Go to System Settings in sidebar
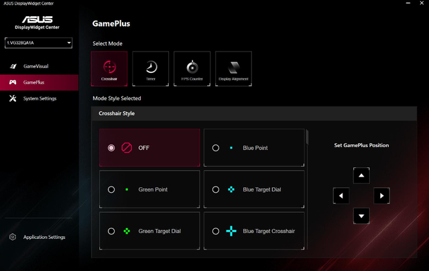The height and width of the screenshot is (271, 429). tap(40, 98)
